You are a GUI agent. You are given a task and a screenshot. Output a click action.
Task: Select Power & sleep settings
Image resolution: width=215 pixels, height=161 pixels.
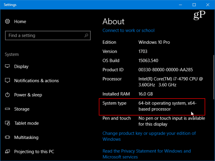point(28,95)
